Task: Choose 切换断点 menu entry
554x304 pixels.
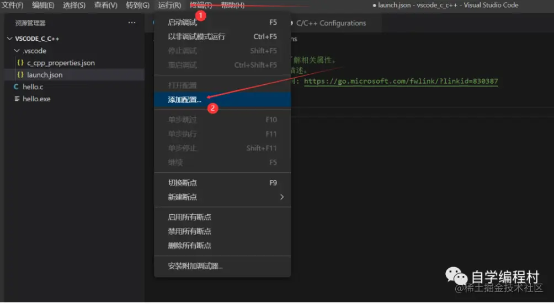Action: (222, 183)
